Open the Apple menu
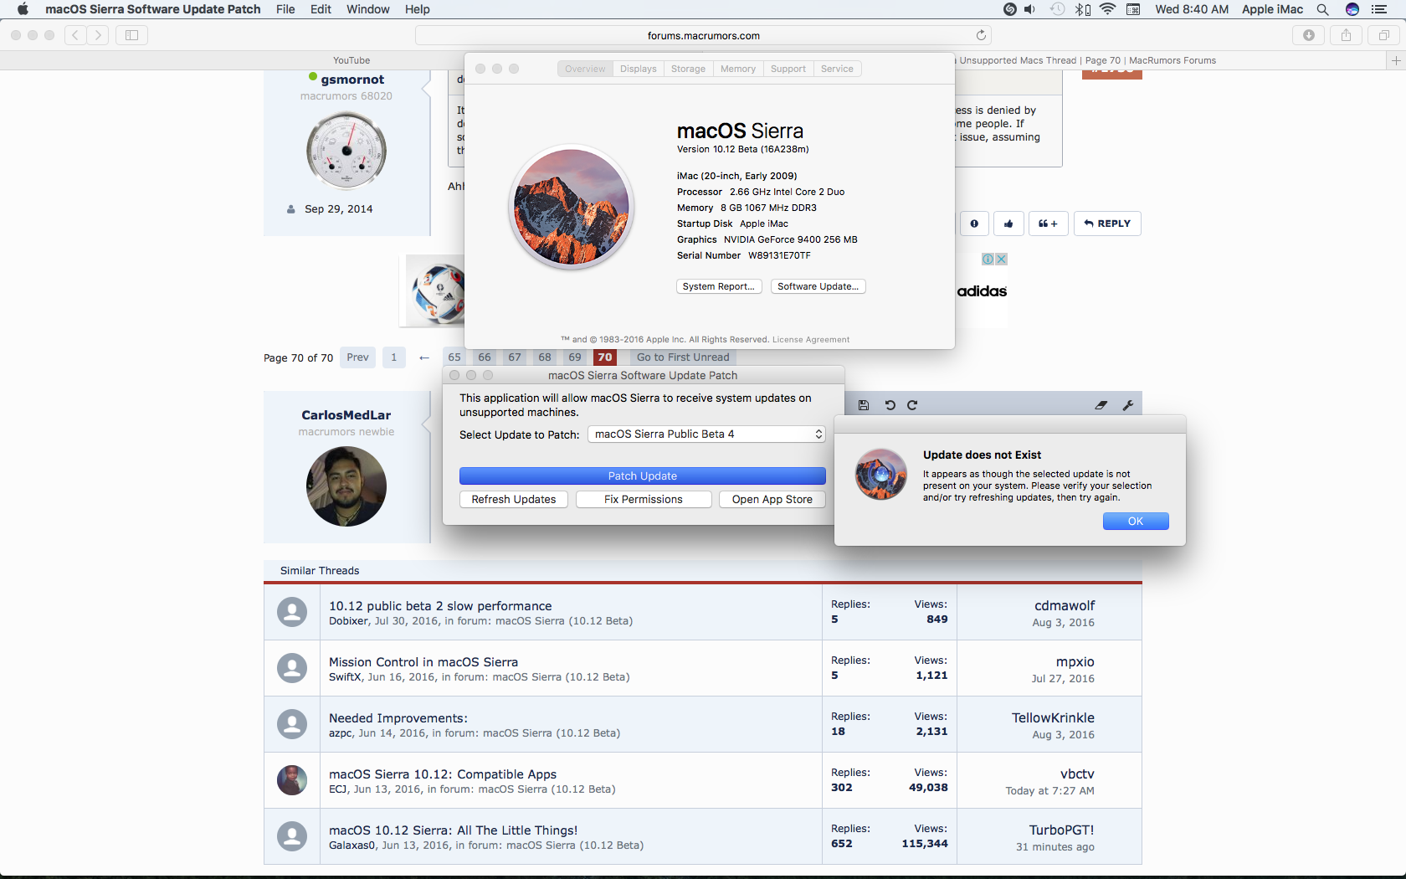Image resolution: width=1406 pixels, height=879 pixels. (x=23, y=9)
